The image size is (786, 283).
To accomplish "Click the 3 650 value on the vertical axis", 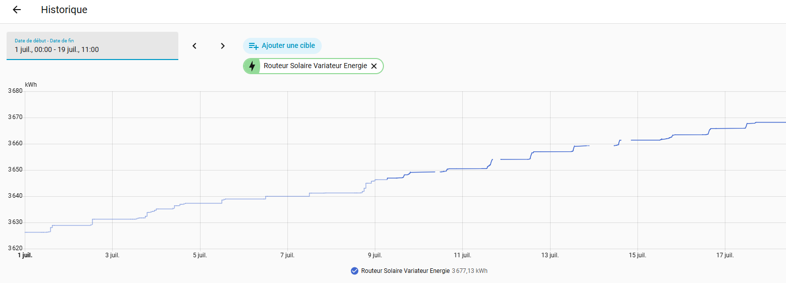I will click(15, 170).
